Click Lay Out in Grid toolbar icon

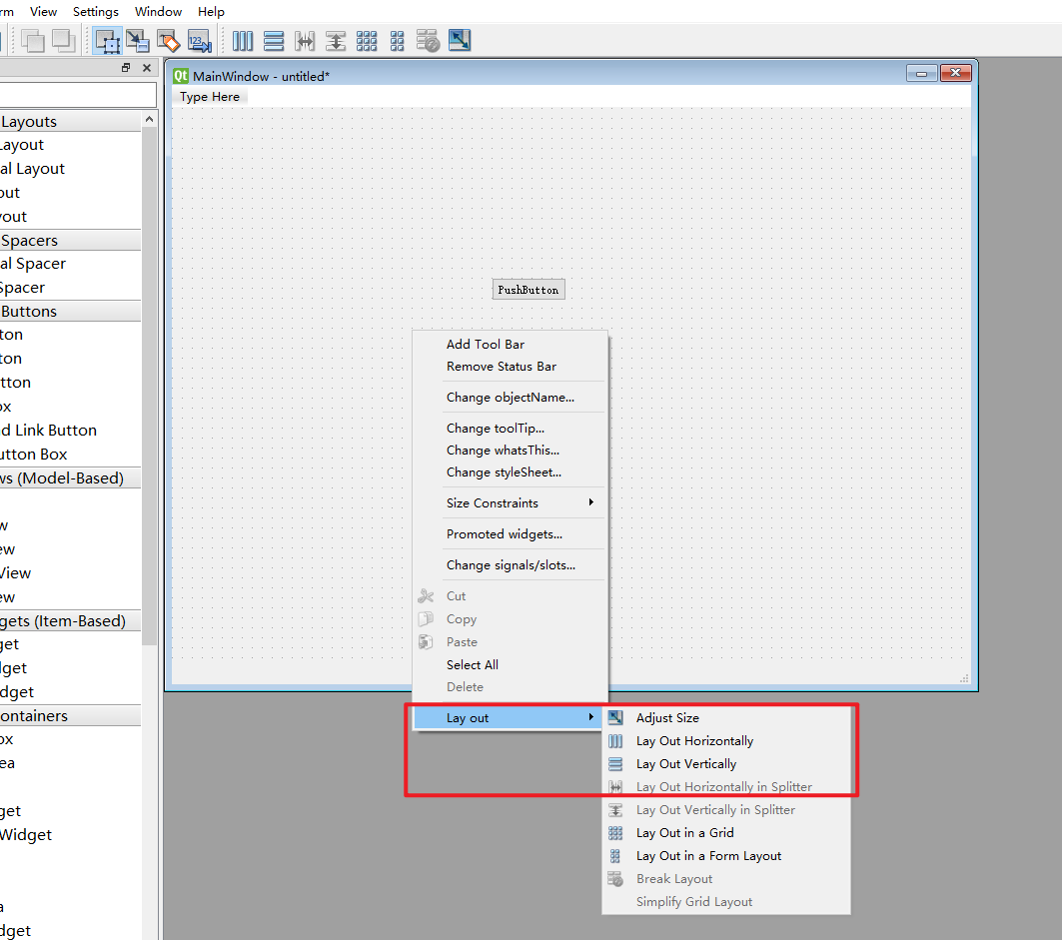click(x=367, y=41)
